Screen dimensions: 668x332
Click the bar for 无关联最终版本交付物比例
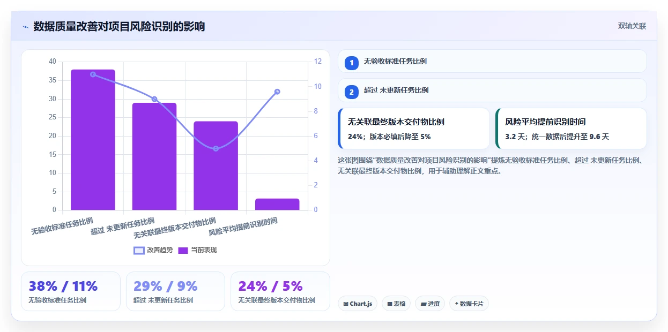pos(216,165)
